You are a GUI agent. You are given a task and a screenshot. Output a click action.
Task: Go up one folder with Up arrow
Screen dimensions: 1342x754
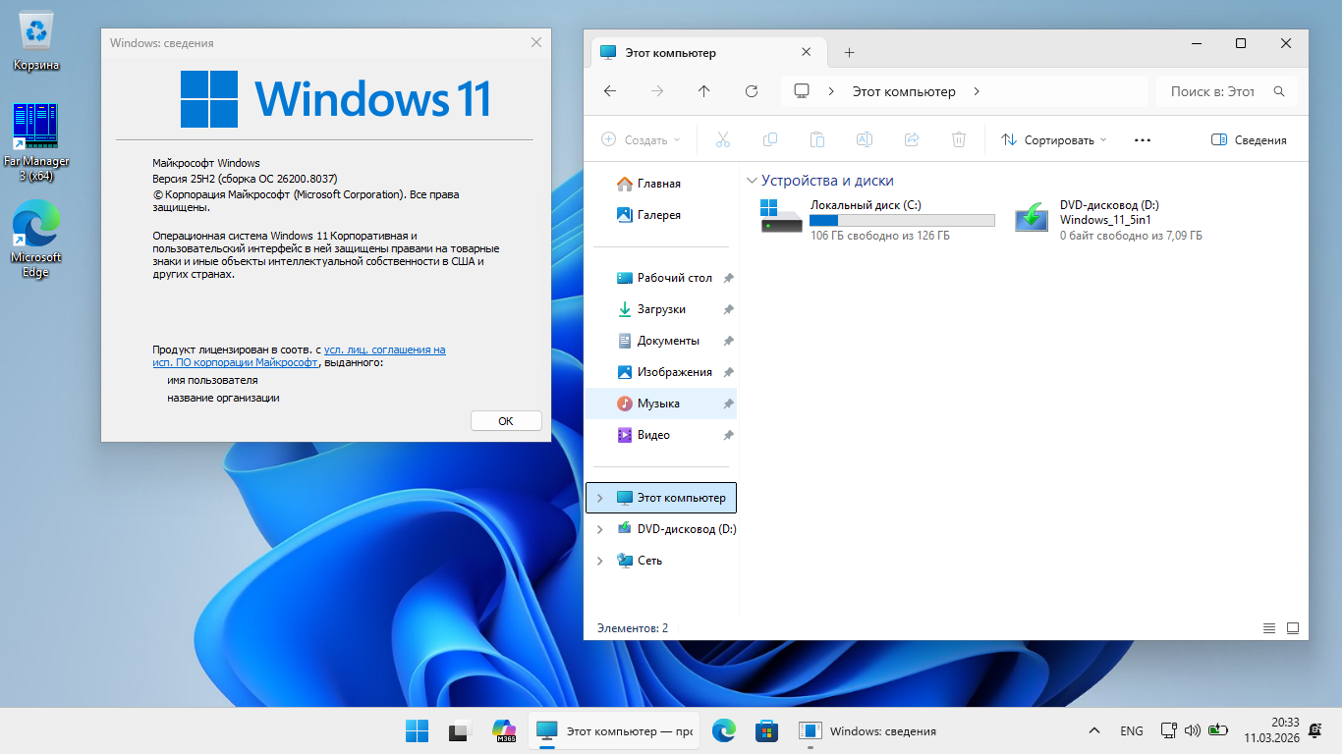click(703, 91)
